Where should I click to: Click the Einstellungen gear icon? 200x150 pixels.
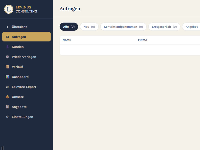click(7, 117)
